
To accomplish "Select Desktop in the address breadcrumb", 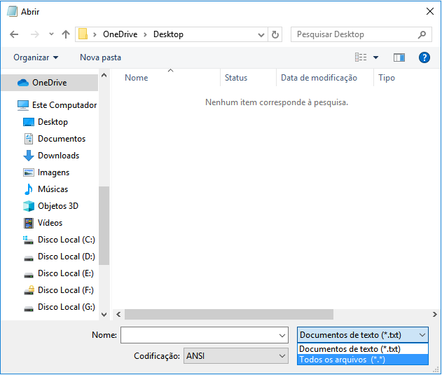I will (x=168, y=34).
